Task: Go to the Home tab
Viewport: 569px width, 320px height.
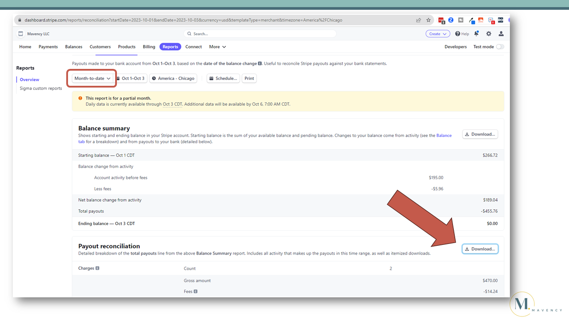Action: tap(25, 47)
